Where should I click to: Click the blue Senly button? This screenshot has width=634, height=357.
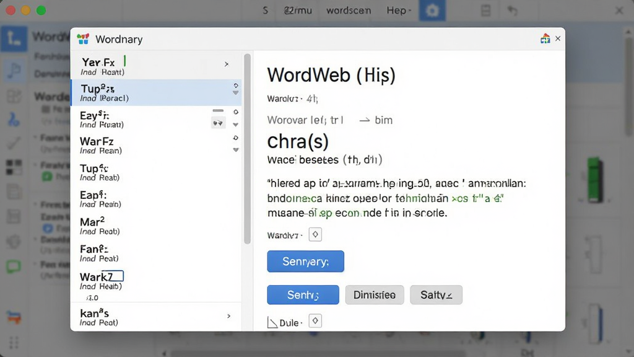point(303,294)
